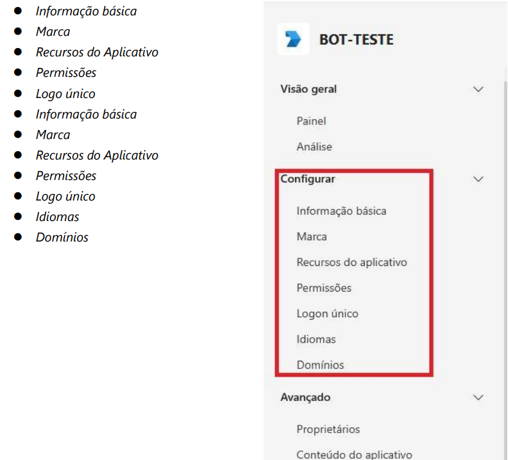Click the Visão geral section header

309,90
